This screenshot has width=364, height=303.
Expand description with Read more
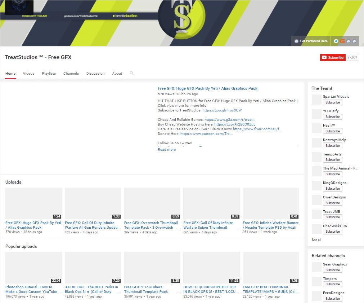pyautogui.click(x=167, y=150)
